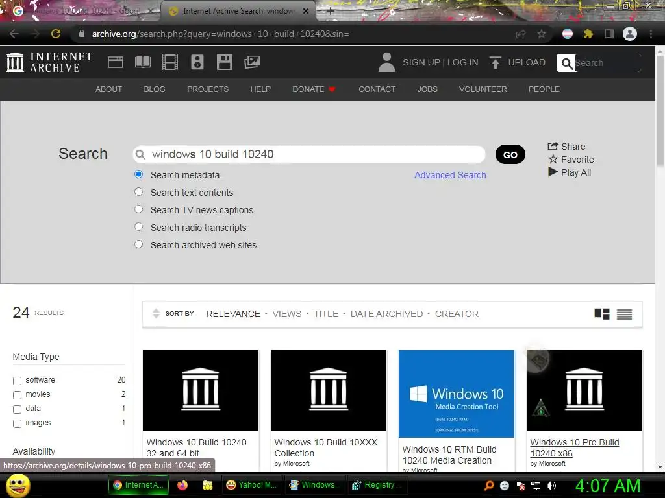This screenshot has width=665, height=498.
Task: Open the VOLUNTEER menu item
Action: 483,89
